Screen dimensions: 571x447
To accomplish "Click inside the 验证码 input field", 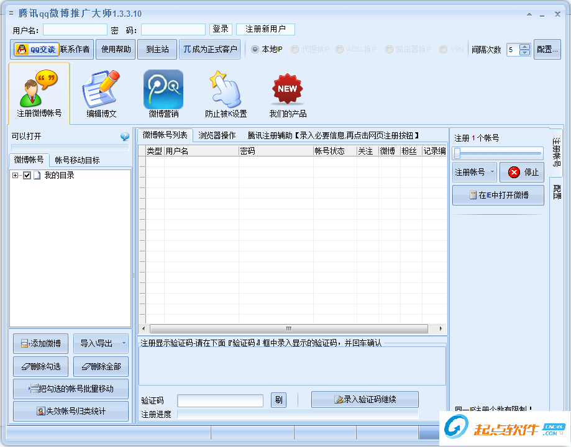I will pyautogui.click(x=219, y=400).
